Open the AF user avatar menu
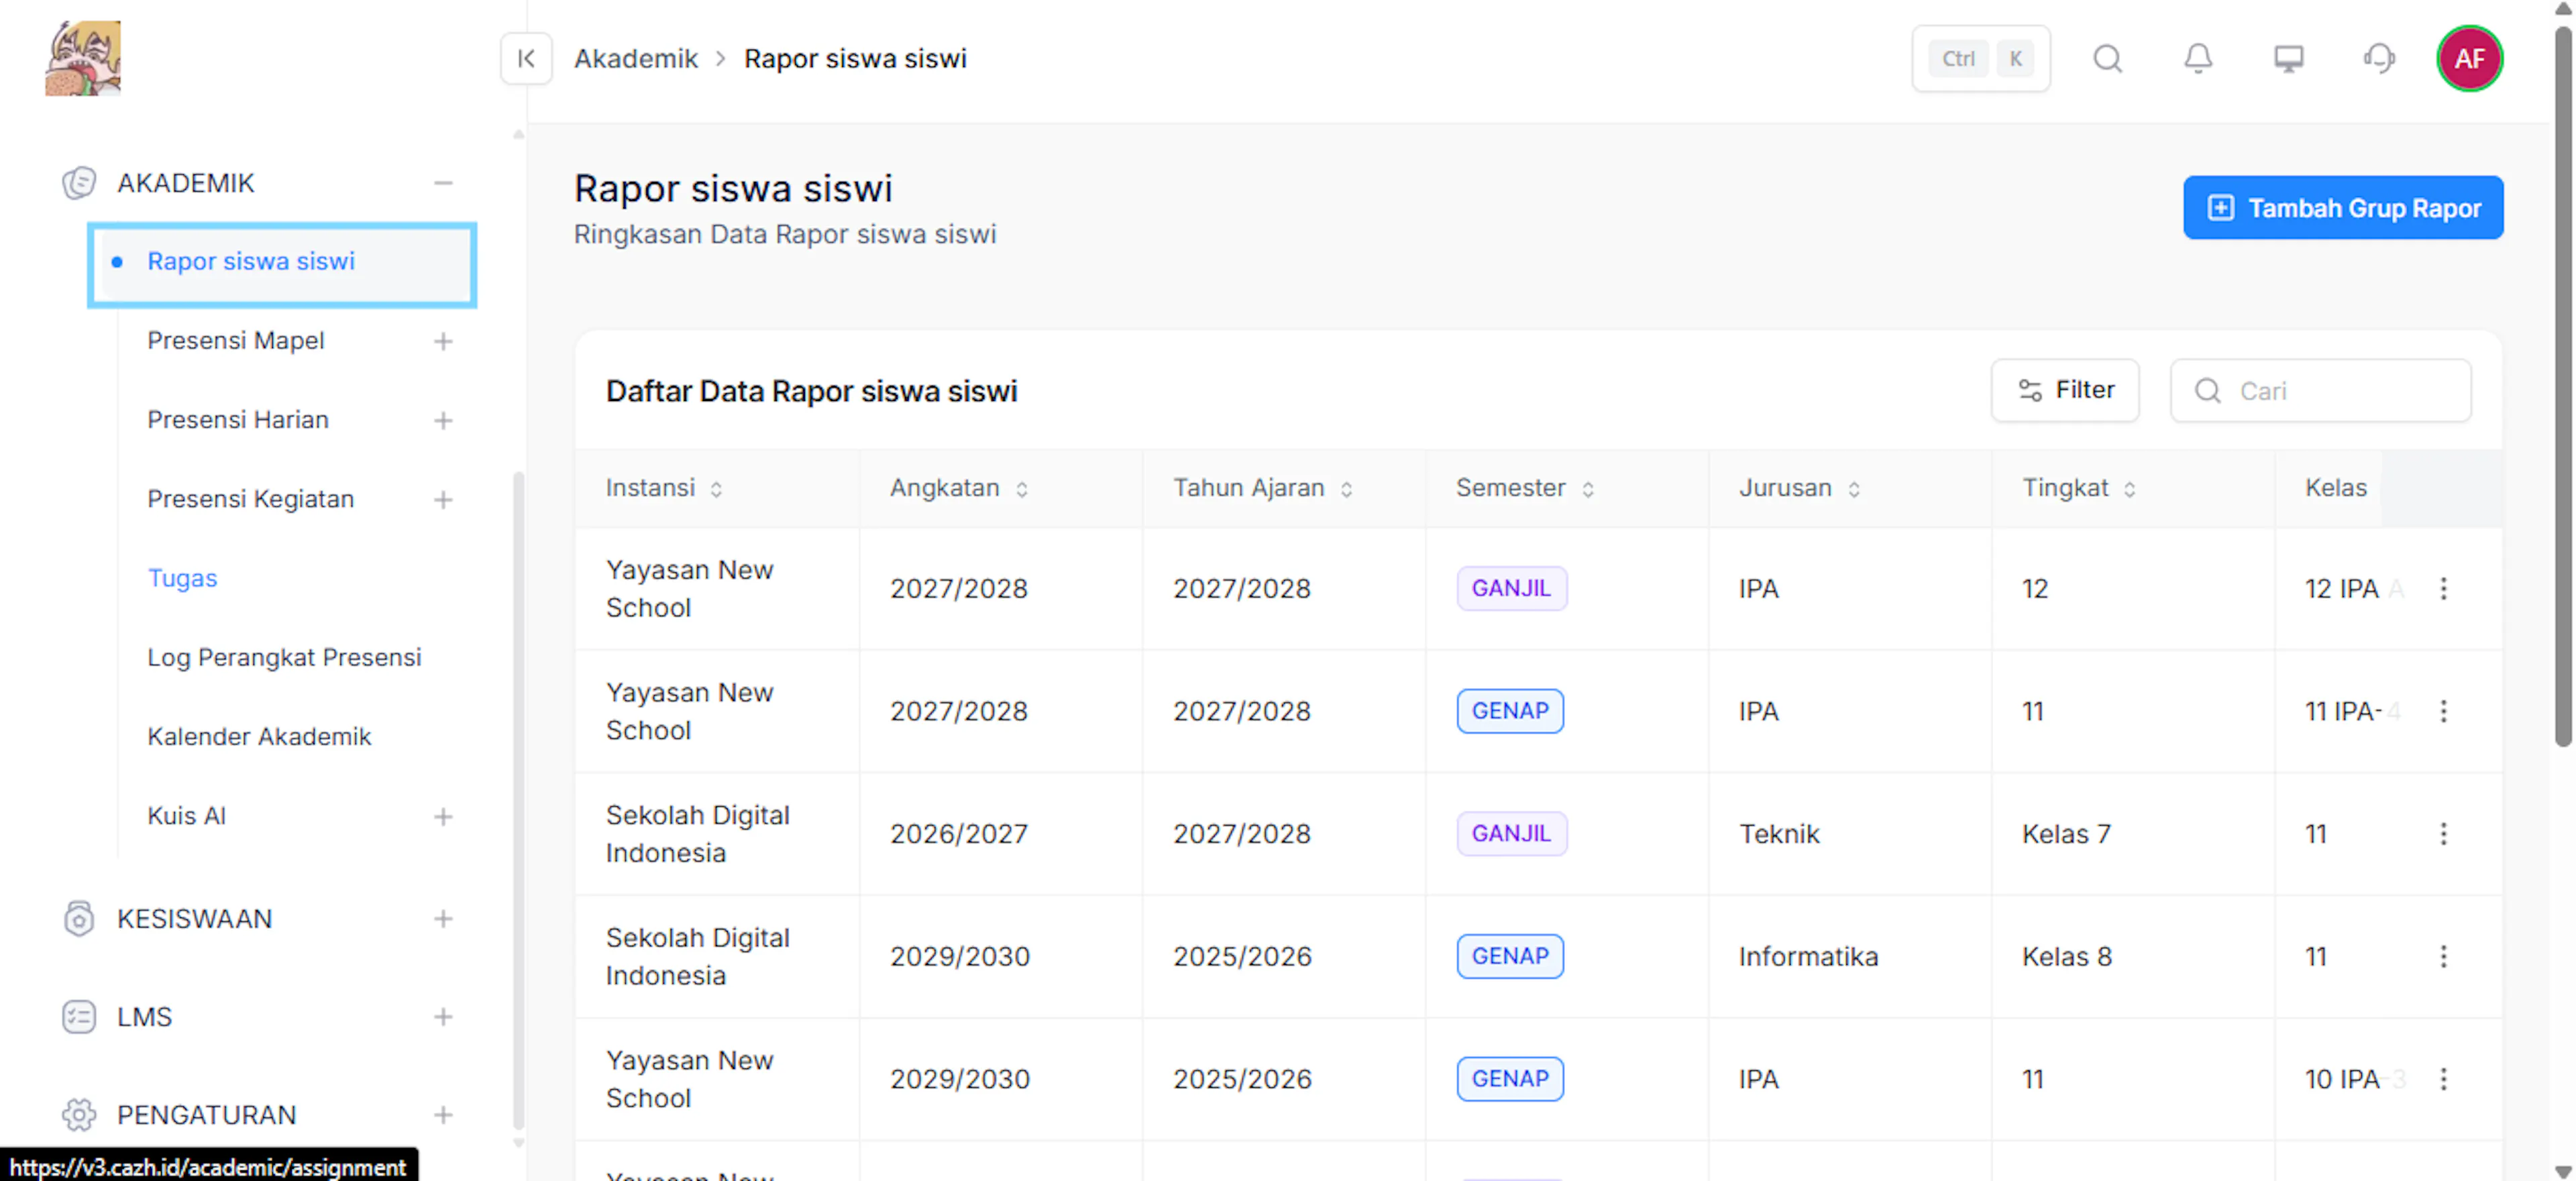 click(2469, 59)
